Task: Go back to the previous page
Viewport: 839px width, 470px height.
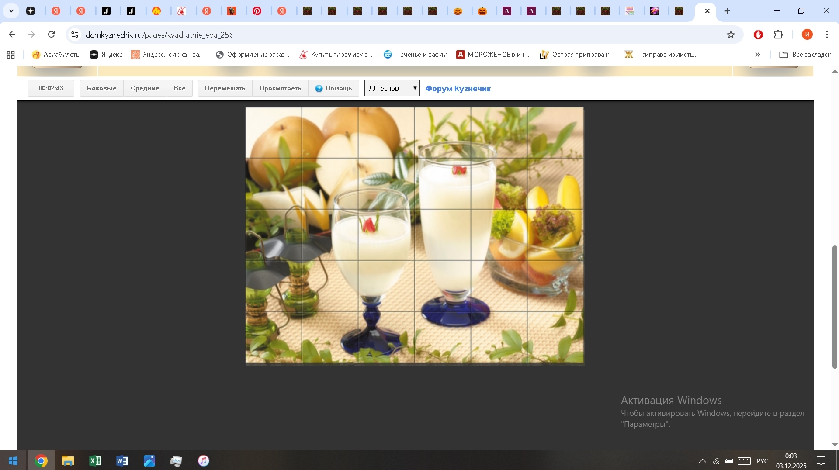Action: [x=12, y=35]
